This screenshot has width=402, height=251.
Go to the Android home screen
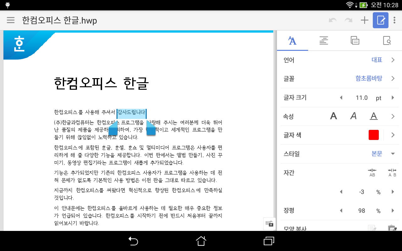point(201,241)
